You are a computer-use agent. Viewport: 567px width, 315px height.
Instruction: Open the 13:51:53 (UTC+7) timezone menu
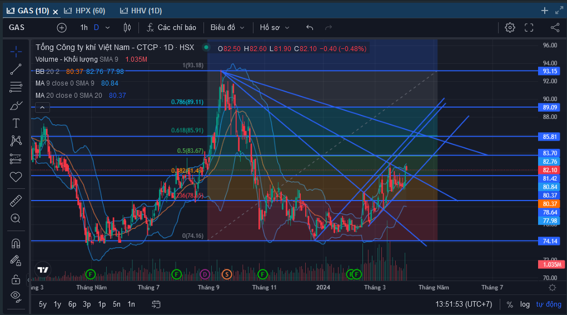(464, 304)
